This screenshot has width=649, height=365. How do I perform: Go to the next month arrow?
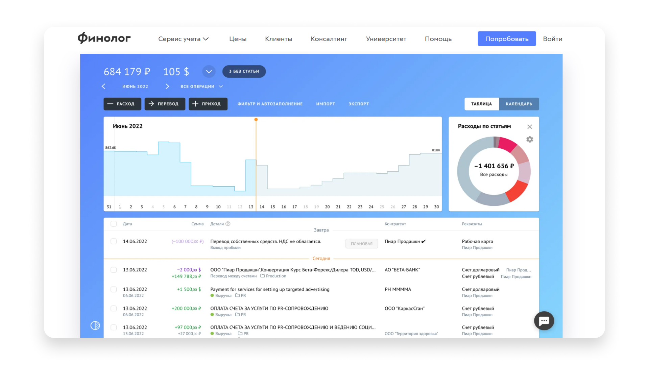(x=167, y=87)
